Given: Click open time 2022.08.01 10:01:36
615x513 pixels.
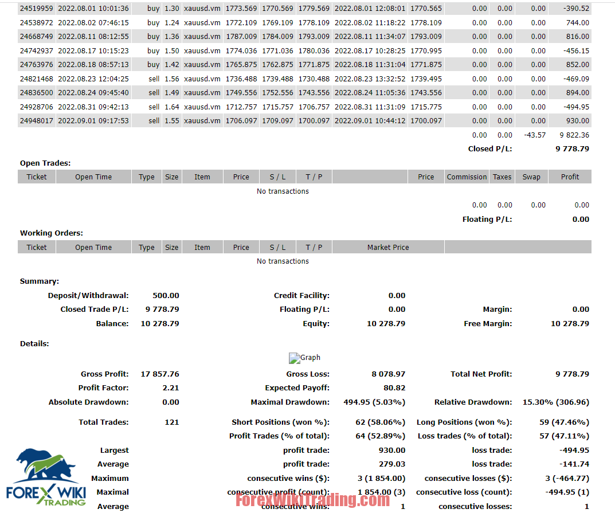Looking at the screenshot, I should pos(93,8).
